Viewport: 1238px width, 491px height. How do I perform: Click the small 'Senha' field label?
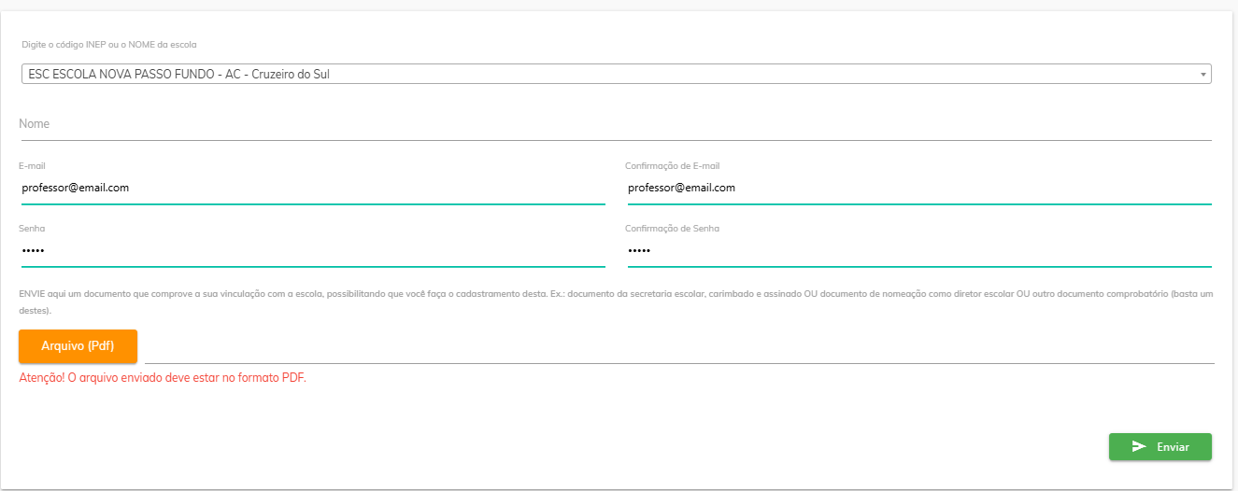(x=32, y=229)
